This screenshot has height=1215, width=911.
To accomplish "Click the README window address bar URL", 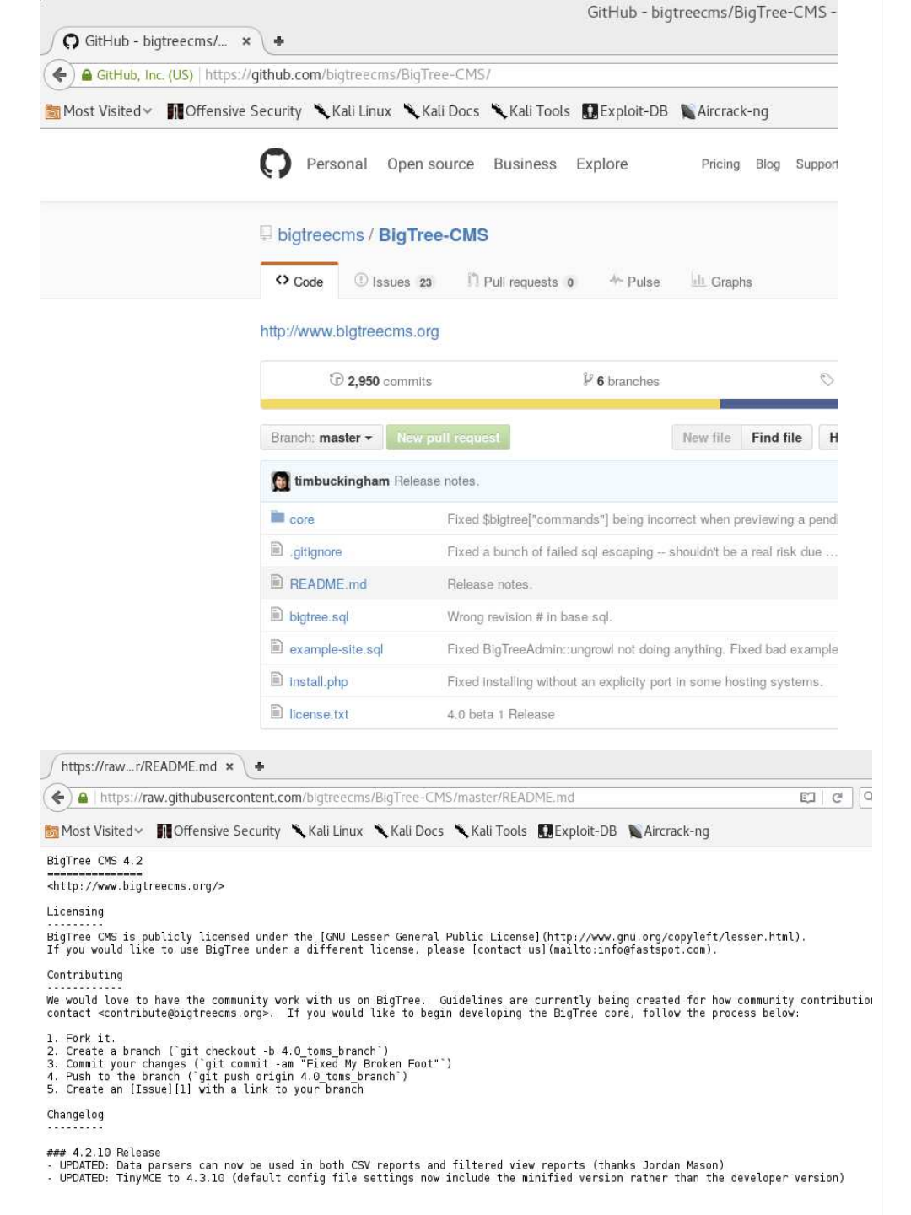I will pos(337,798).
